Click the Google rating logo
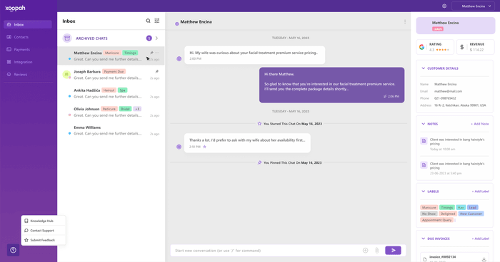 click(x=421, y=47)
